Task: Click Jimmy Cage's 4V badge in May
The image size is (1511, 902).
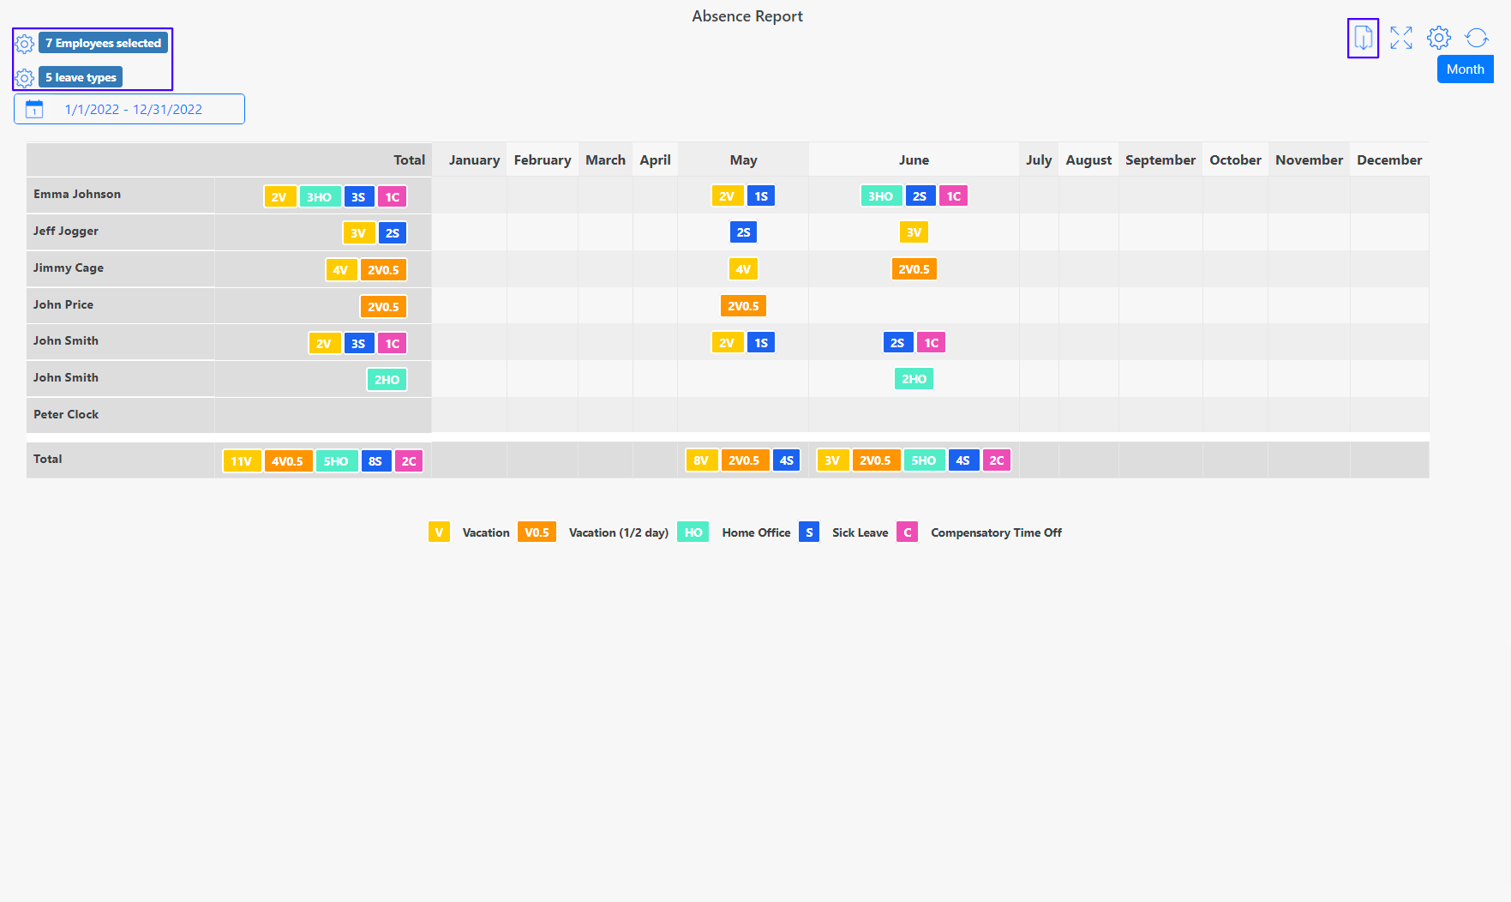Action: pos(743,269)
